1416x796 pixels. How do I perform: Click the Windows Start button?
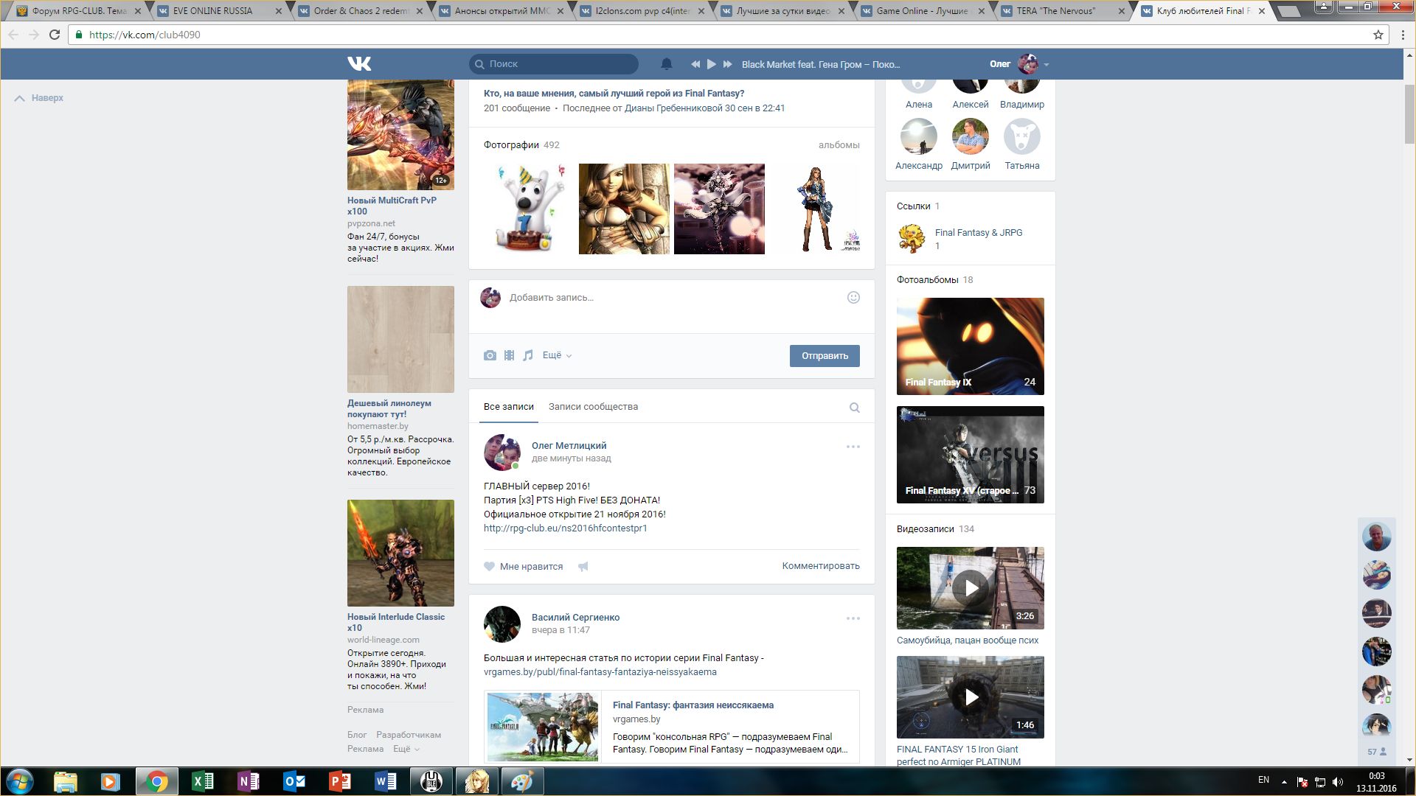click(x=20, y=781)
